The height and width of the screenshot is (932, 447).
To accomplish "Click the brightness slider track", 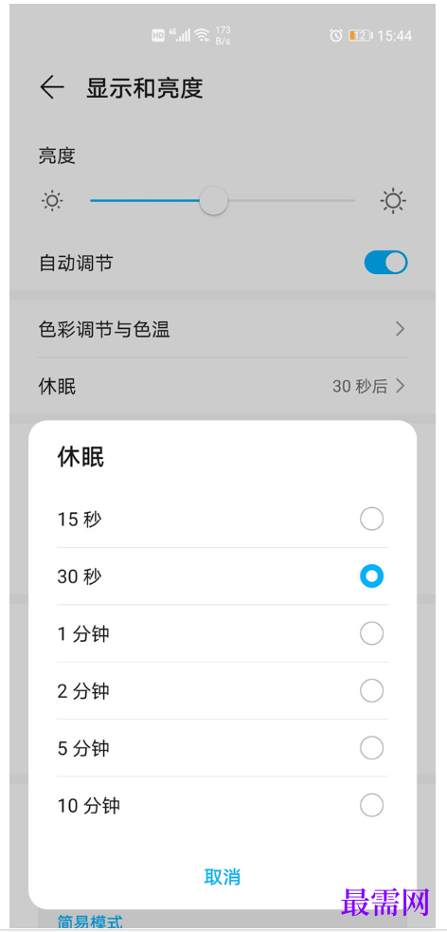I will [x=223, y=201].
